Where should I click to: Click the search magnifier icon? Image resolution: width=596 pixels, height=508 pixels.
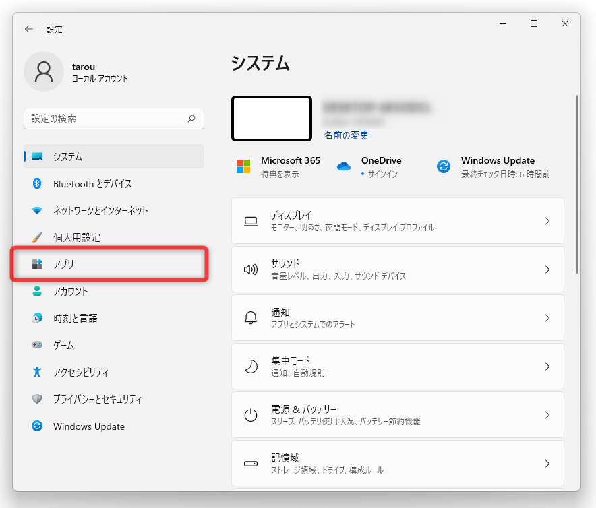coord(191,119)
